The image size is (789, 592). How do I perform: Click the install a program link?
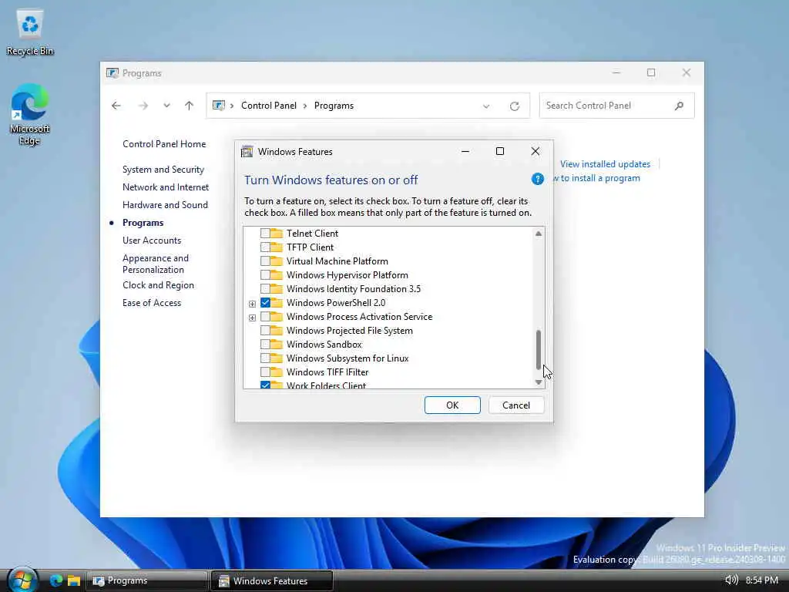(x=597, y=178)
